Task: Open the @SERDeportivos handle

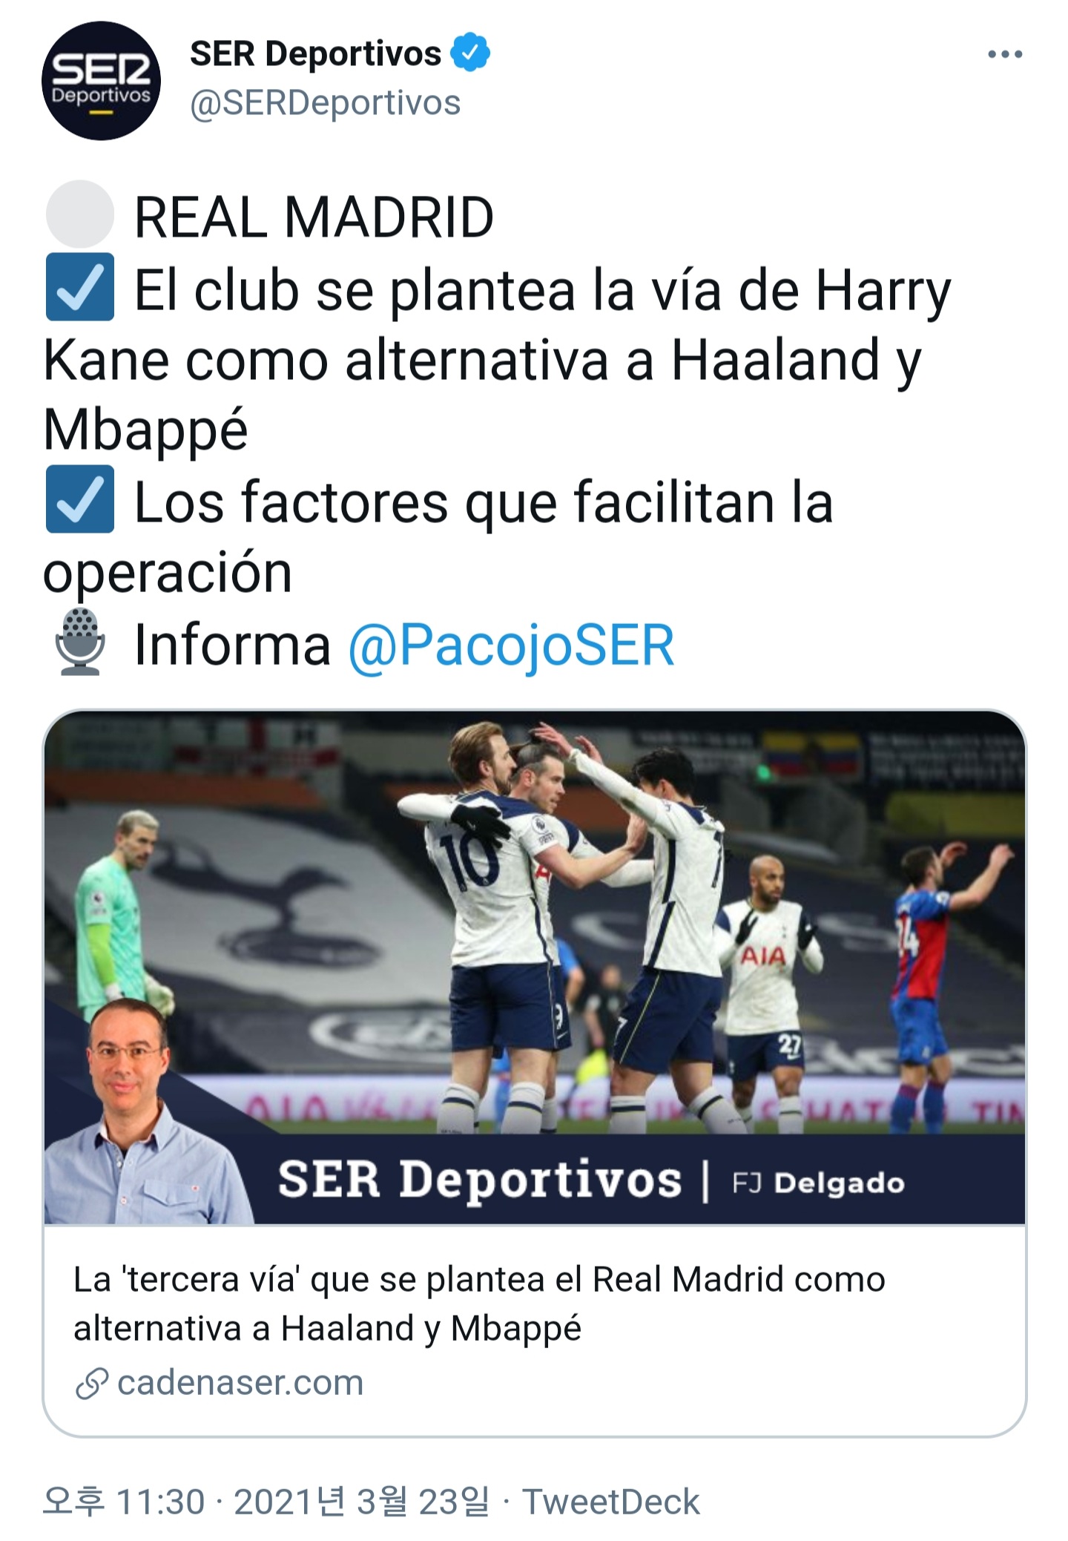Action: (x=326, y=103)
